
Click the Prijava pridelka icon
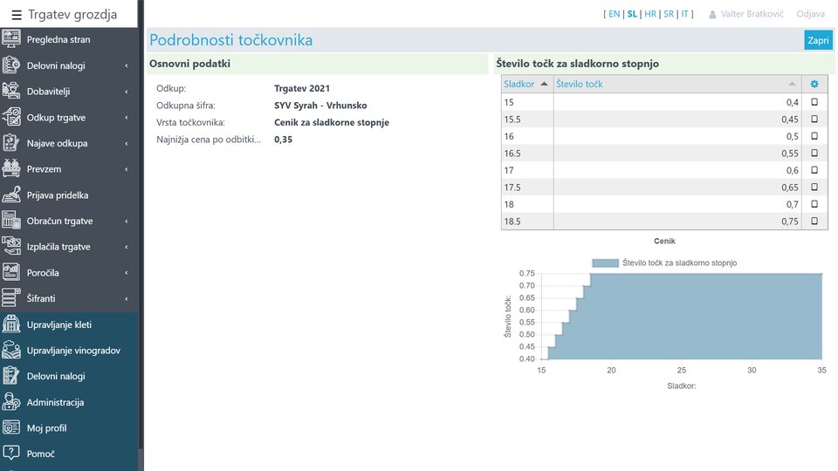coord(11,195)
